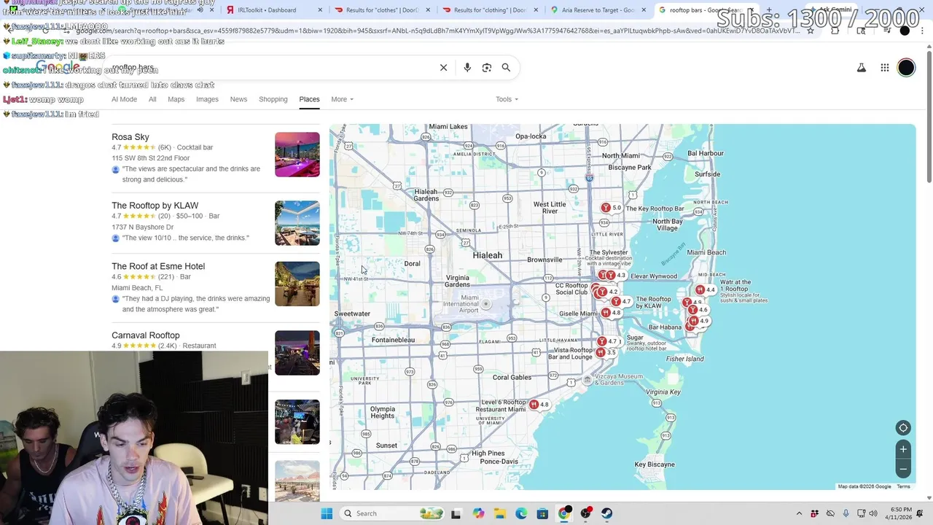Select the Places tab
Screen dimensions: 933x525
(x=309, y=99)
